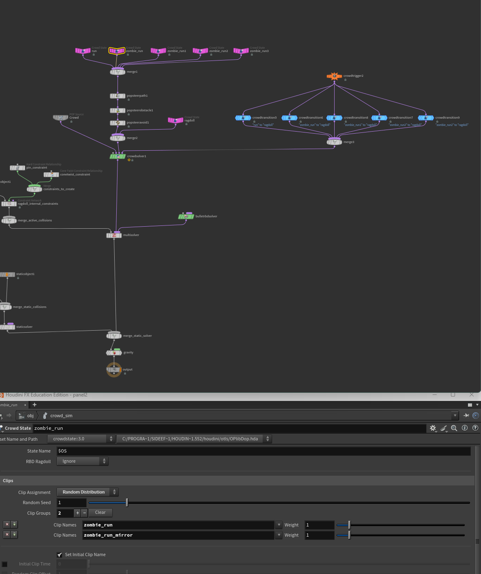481x574 pixels.
Task: Select the crowdtransition9 node
Action: pyautogui.click(x=426, y=118)
